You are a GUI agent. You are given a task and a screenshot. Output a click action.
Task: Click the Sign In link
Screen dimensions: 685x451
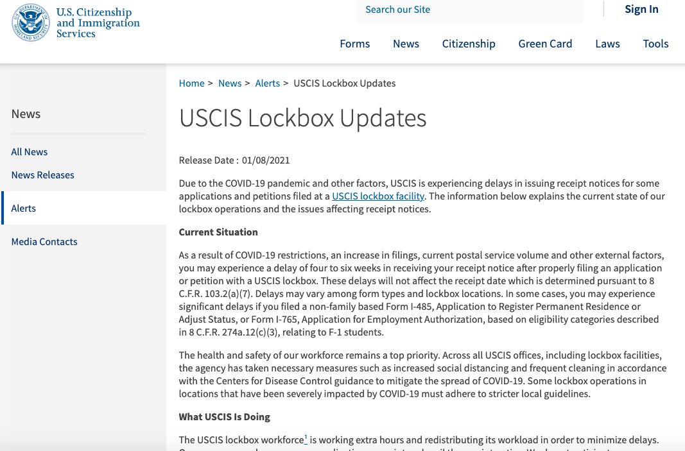coord(641,9)
